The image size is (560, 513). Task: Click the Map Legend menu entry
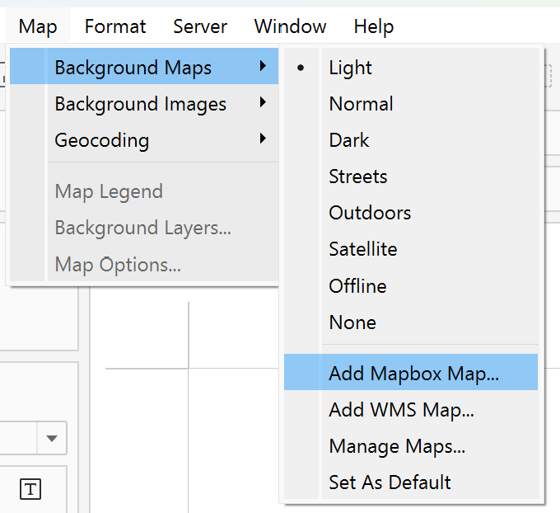pyautogui.click(x=144, y=191)
